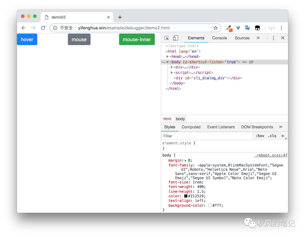Switch to the Sources tab
Viewport: 305px width, 237px height.
[x=242, y=38]
